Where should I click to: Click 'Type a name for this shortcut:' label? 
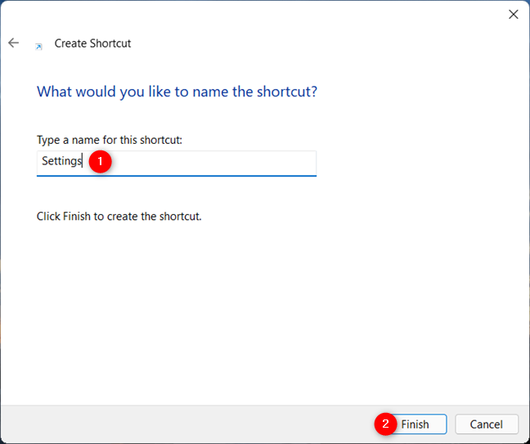[109, 140]
